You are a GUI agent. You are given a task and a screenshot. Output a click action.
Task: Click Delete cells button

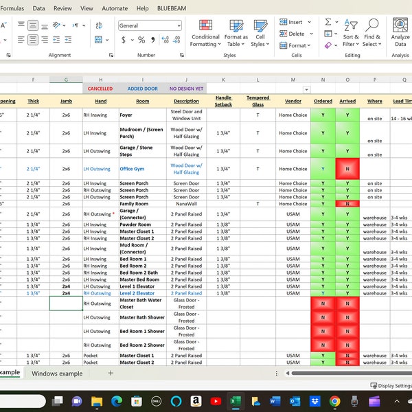pos(292,34)
